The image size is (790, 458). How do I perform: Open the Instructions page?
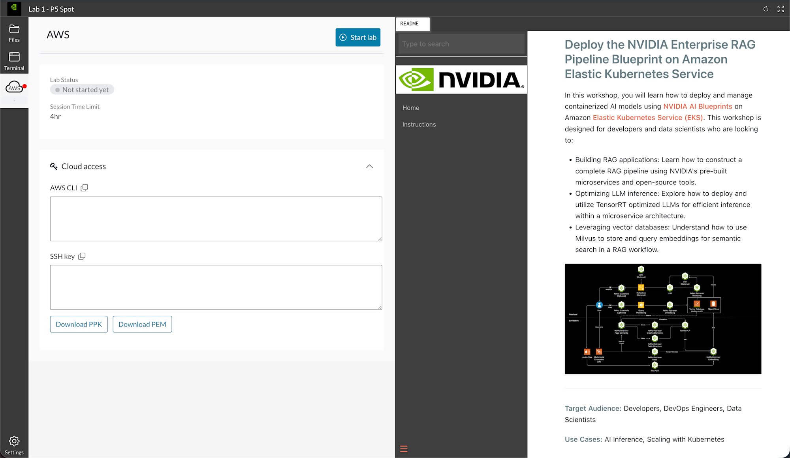click(419, 124)
